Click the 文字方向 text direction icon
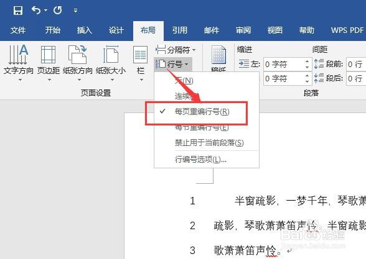 [x=18, y=55]
